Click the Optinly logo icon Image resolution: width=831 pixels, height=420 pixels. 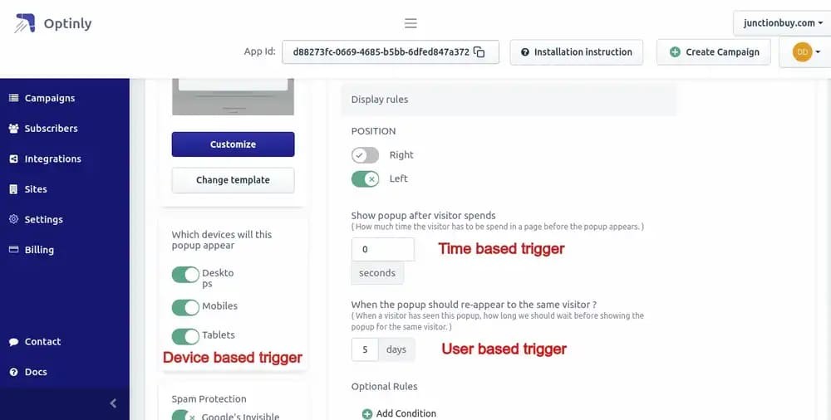[x=24, y=23]
